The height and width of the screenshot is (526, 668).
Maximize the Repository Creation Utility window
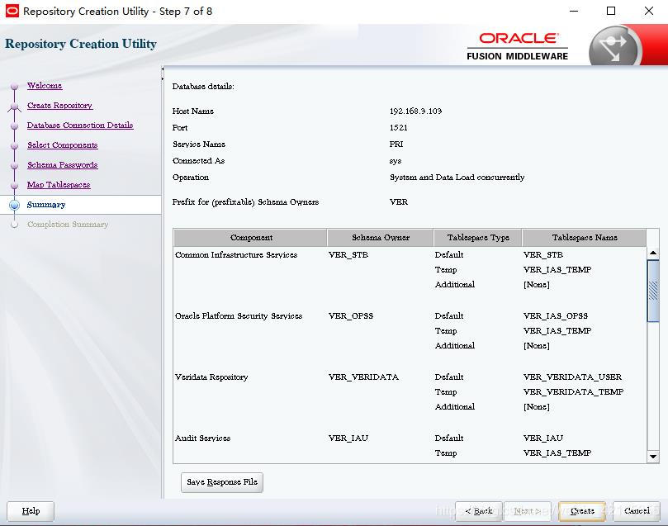[611, 11]
